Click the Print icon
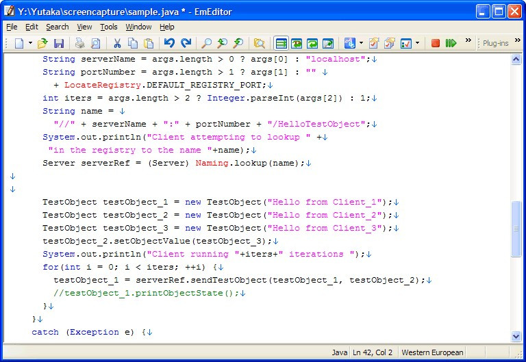The height and width of the screenshot is (362, 526). point(79,43)
